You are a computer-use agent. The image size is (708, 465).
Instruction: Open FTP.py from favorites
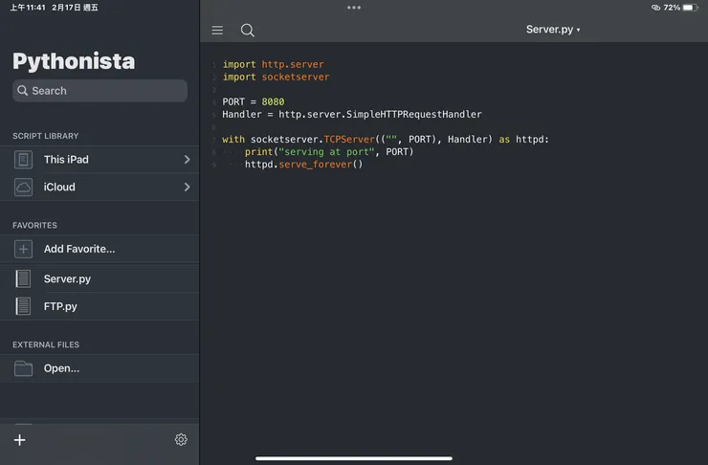100,306
